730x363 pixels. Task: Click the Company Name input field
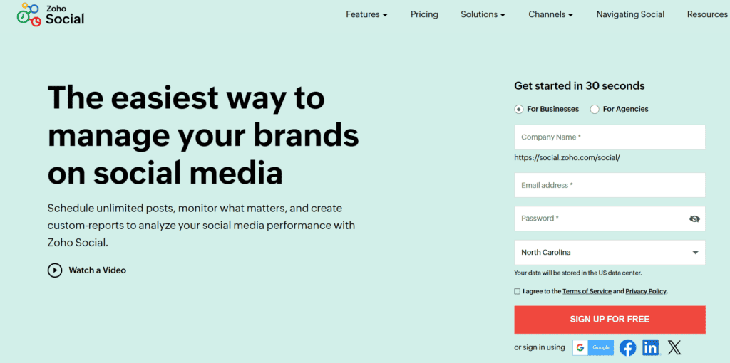[x=610, y=137]
